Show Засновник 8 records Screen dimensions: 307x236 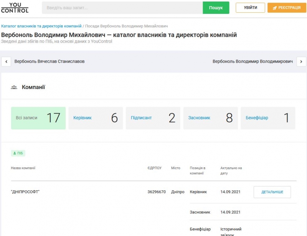point(210,118)
